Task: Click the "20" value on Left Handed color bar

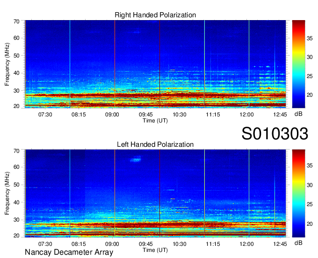Action: pyautogui.click(x=310, y=224)
